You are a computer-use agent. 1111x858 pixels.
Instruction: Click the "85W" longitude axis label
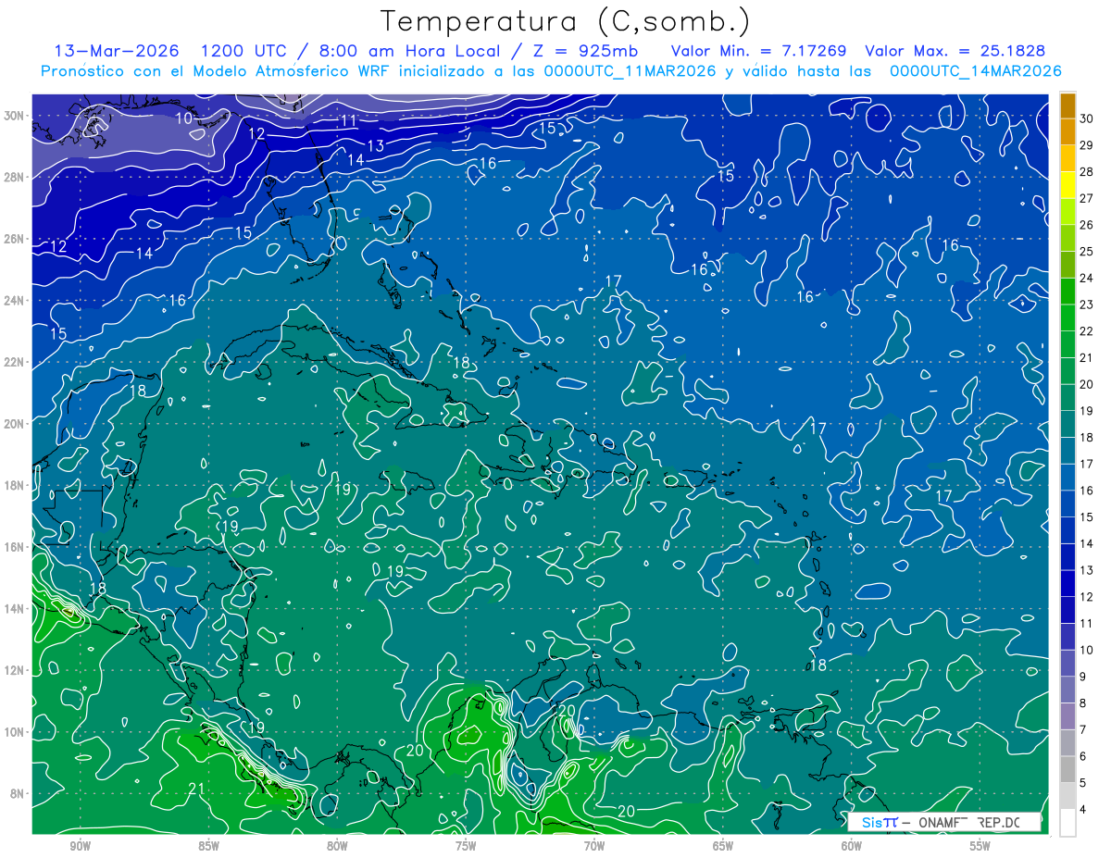coord(208,847)
